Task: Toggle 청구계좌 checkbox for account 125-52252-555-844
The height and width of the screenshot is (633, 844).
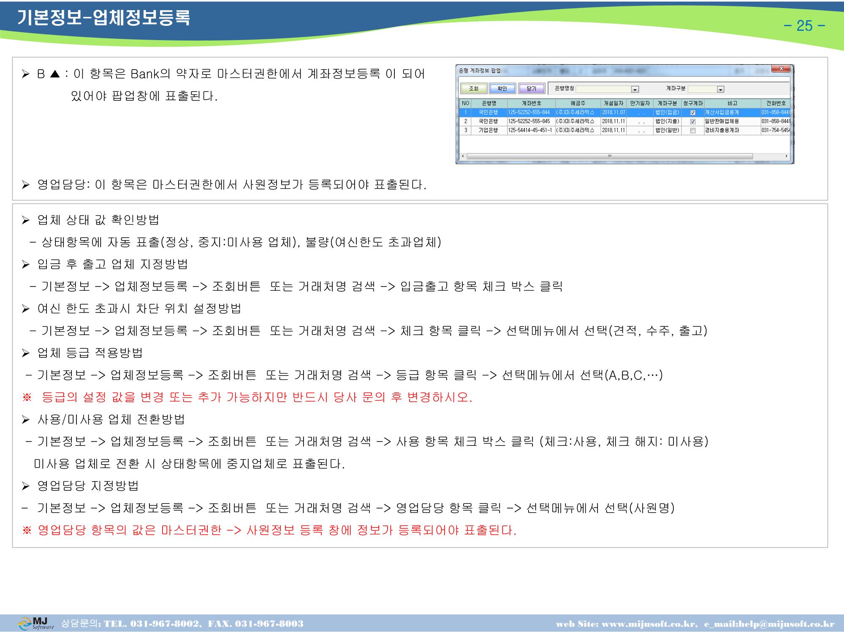Action: point(693,113)
